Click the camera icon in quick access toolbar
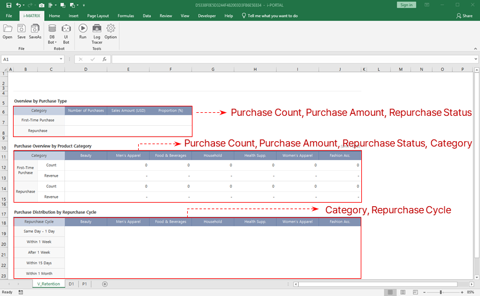The image size is (480, 296). coord(41,5)
